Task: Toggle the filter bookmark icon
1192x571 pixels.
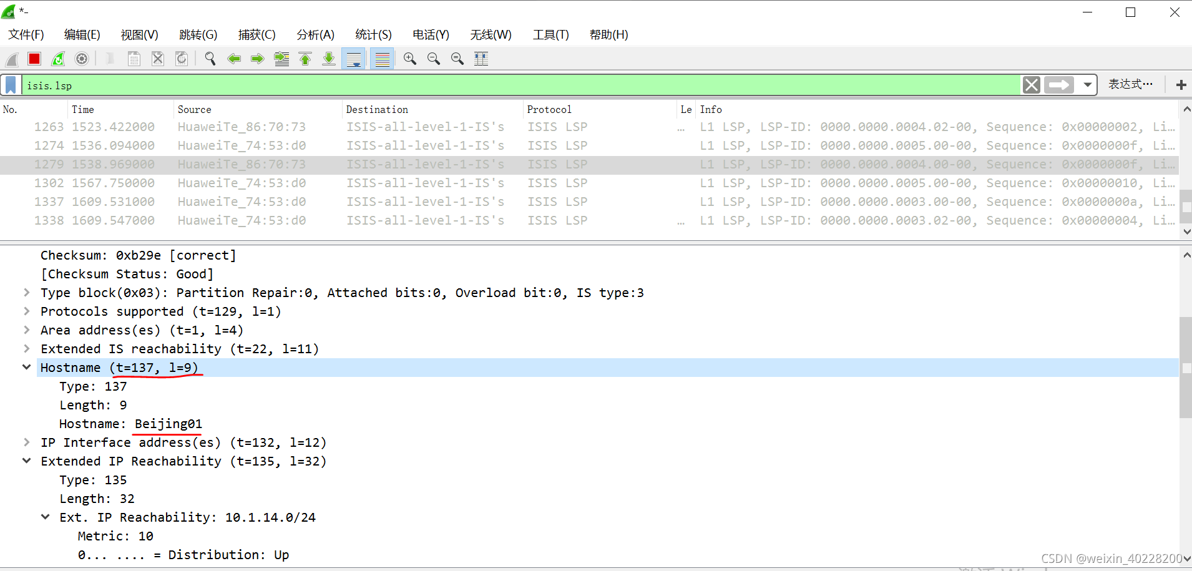Action: (x=10, y=84)
